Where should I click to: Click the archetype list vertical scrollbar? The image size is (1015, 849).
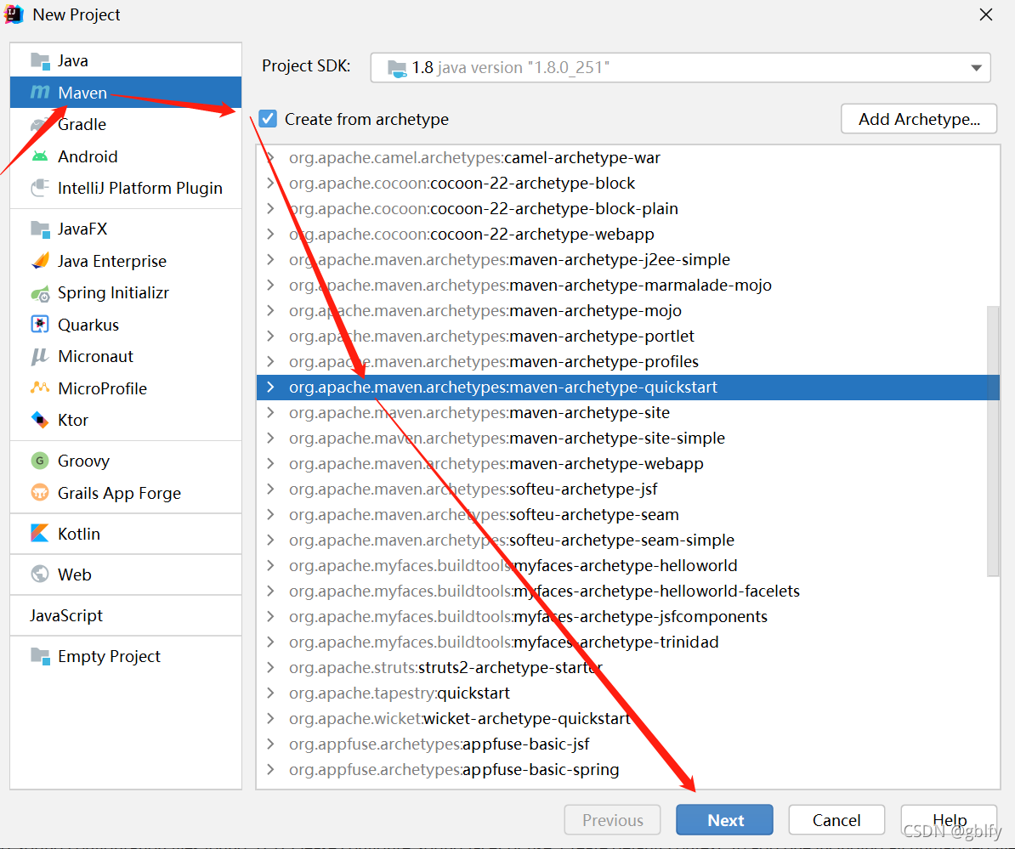(992, 441)
